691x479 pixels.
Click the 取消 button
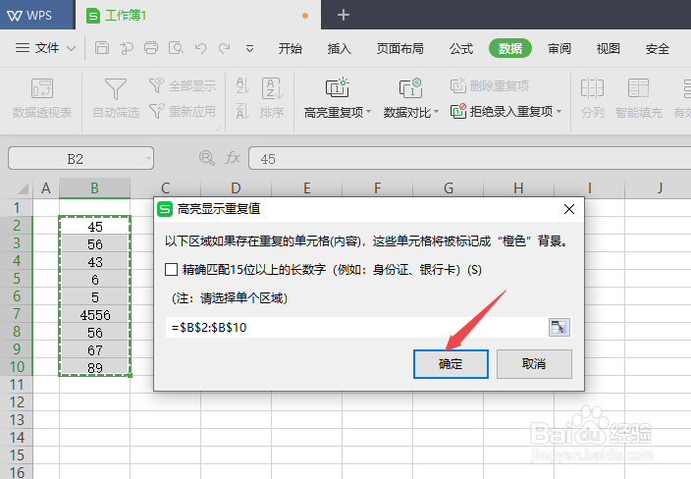tap(534, 364)
